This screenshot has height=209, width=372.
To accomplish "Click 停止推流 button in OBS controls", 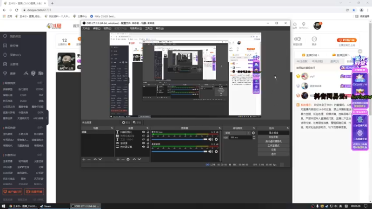I will click(273, 133).
